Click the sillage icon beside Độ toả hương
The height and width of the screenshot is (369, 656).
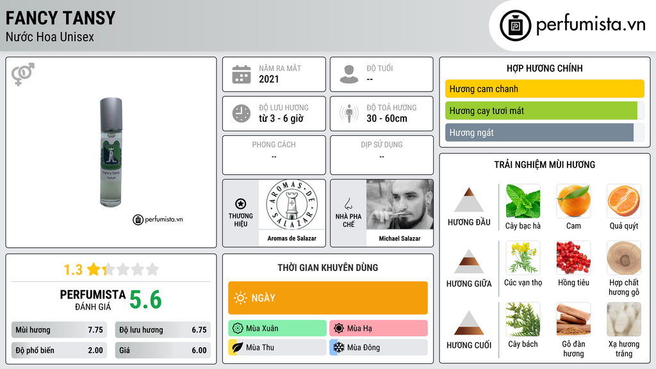click(x=349, y=113)
